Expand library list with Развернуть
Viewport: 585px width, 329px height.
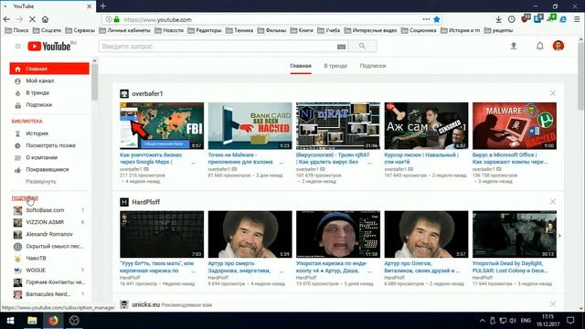[x=40, y=181]
